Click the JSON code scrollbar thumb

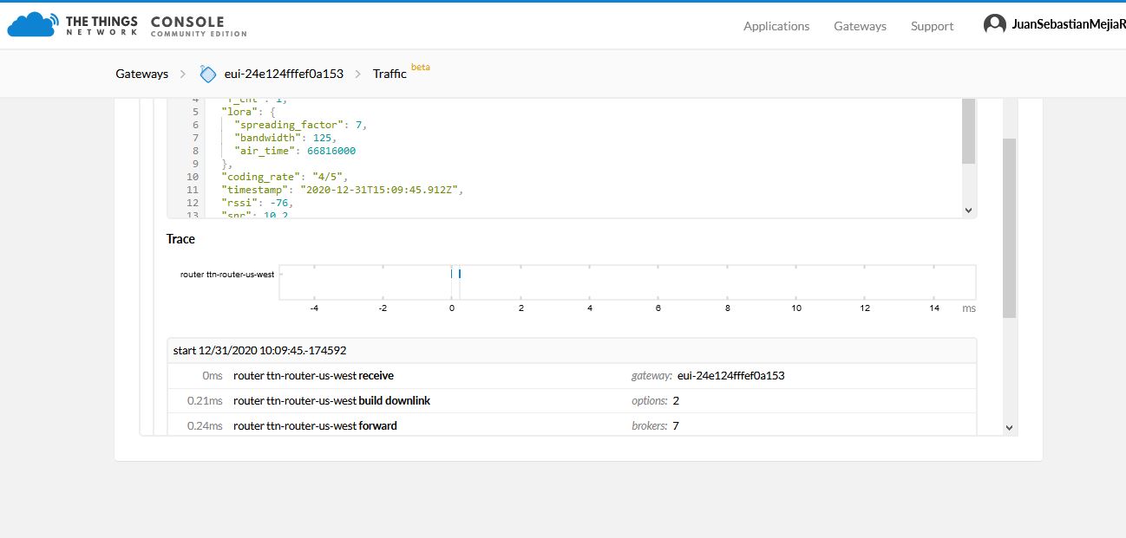click(x=968, y=131)
